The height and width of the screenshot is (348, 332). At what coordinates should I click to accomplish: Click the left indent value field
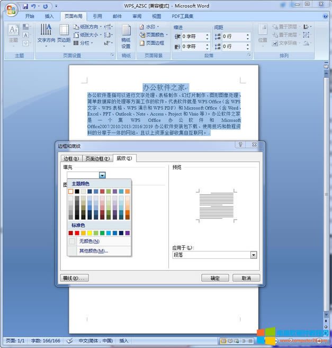pyautogui.click(x=193, y=37)
